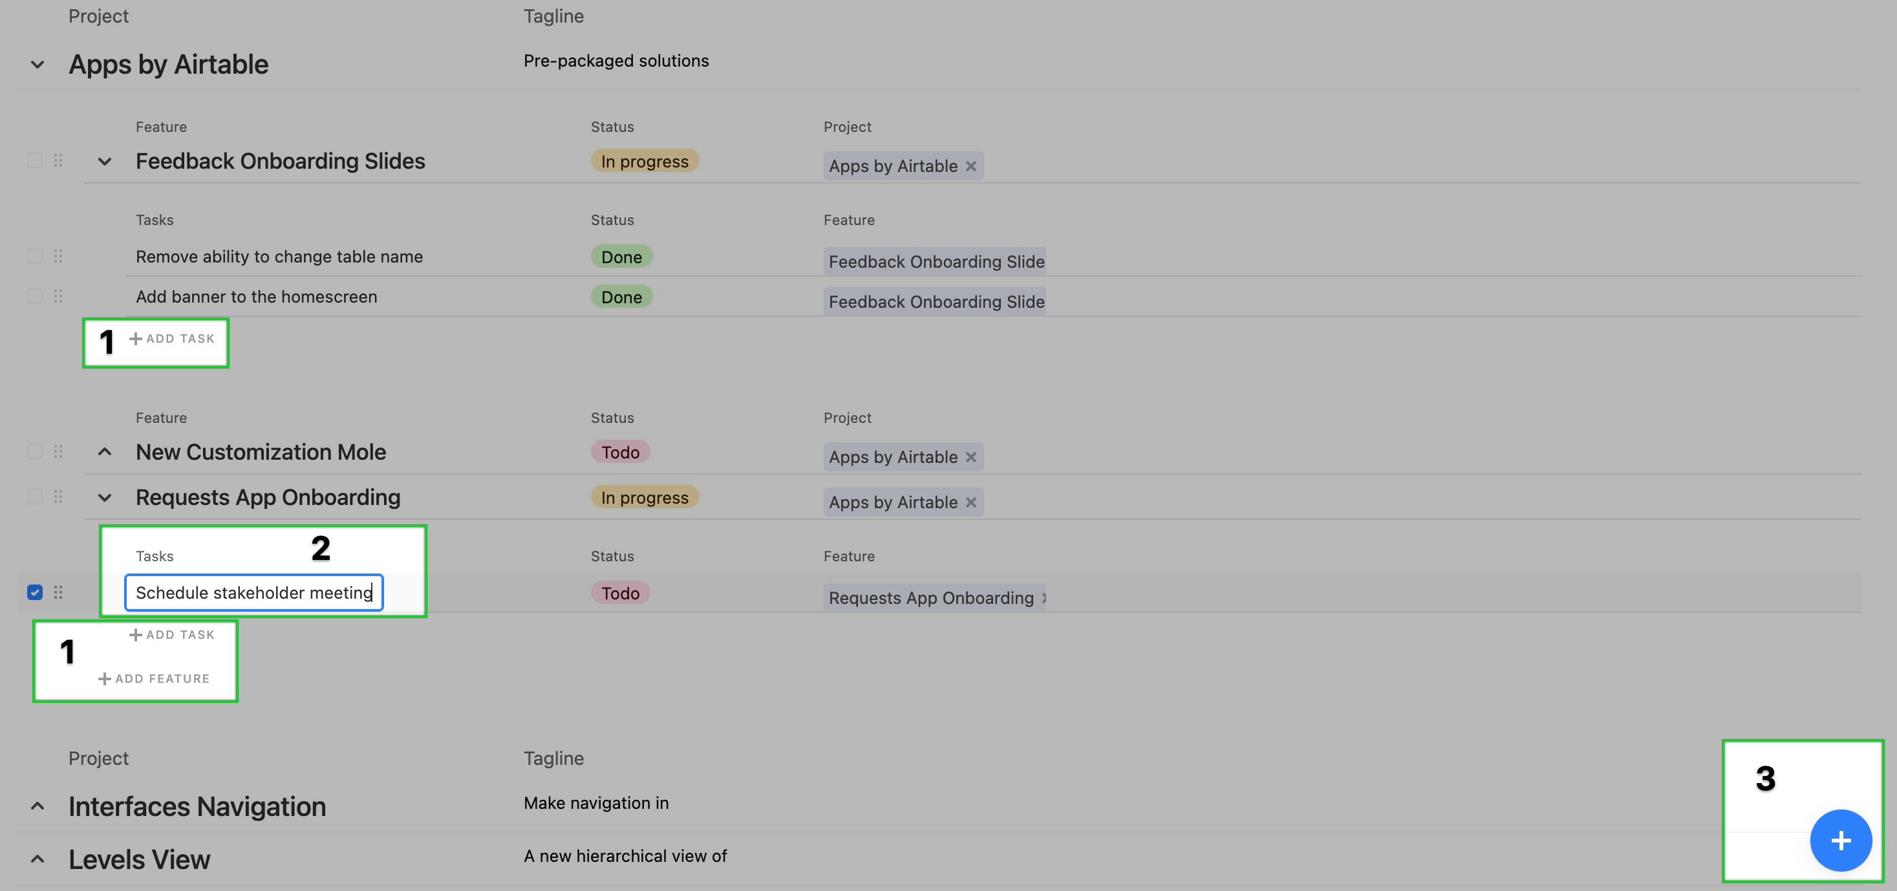
Task: Click drag handle beside Add banner task
Action: [x=58, y=296]
